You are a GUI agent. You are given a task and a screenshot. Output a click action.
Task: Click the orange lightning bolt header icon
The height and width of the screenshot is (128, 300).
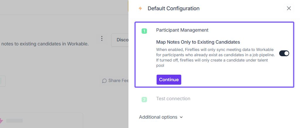[140, 8]
